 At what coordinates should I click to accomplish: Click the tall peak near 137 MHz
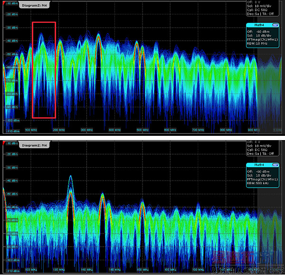(70, 177)
